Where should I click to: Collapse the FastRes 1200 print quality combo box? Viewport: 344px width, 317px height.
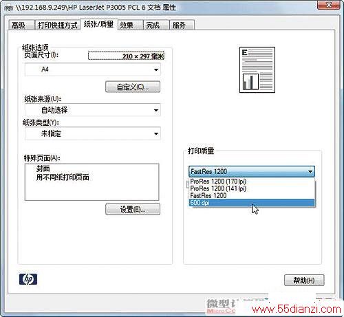(x=252, y=171)
